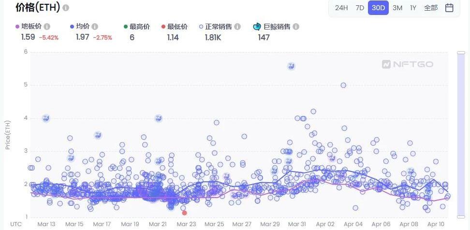Click the NFTGO watermark logo
The width and height of the screenshot is (470, 230).
click(407, 64)
